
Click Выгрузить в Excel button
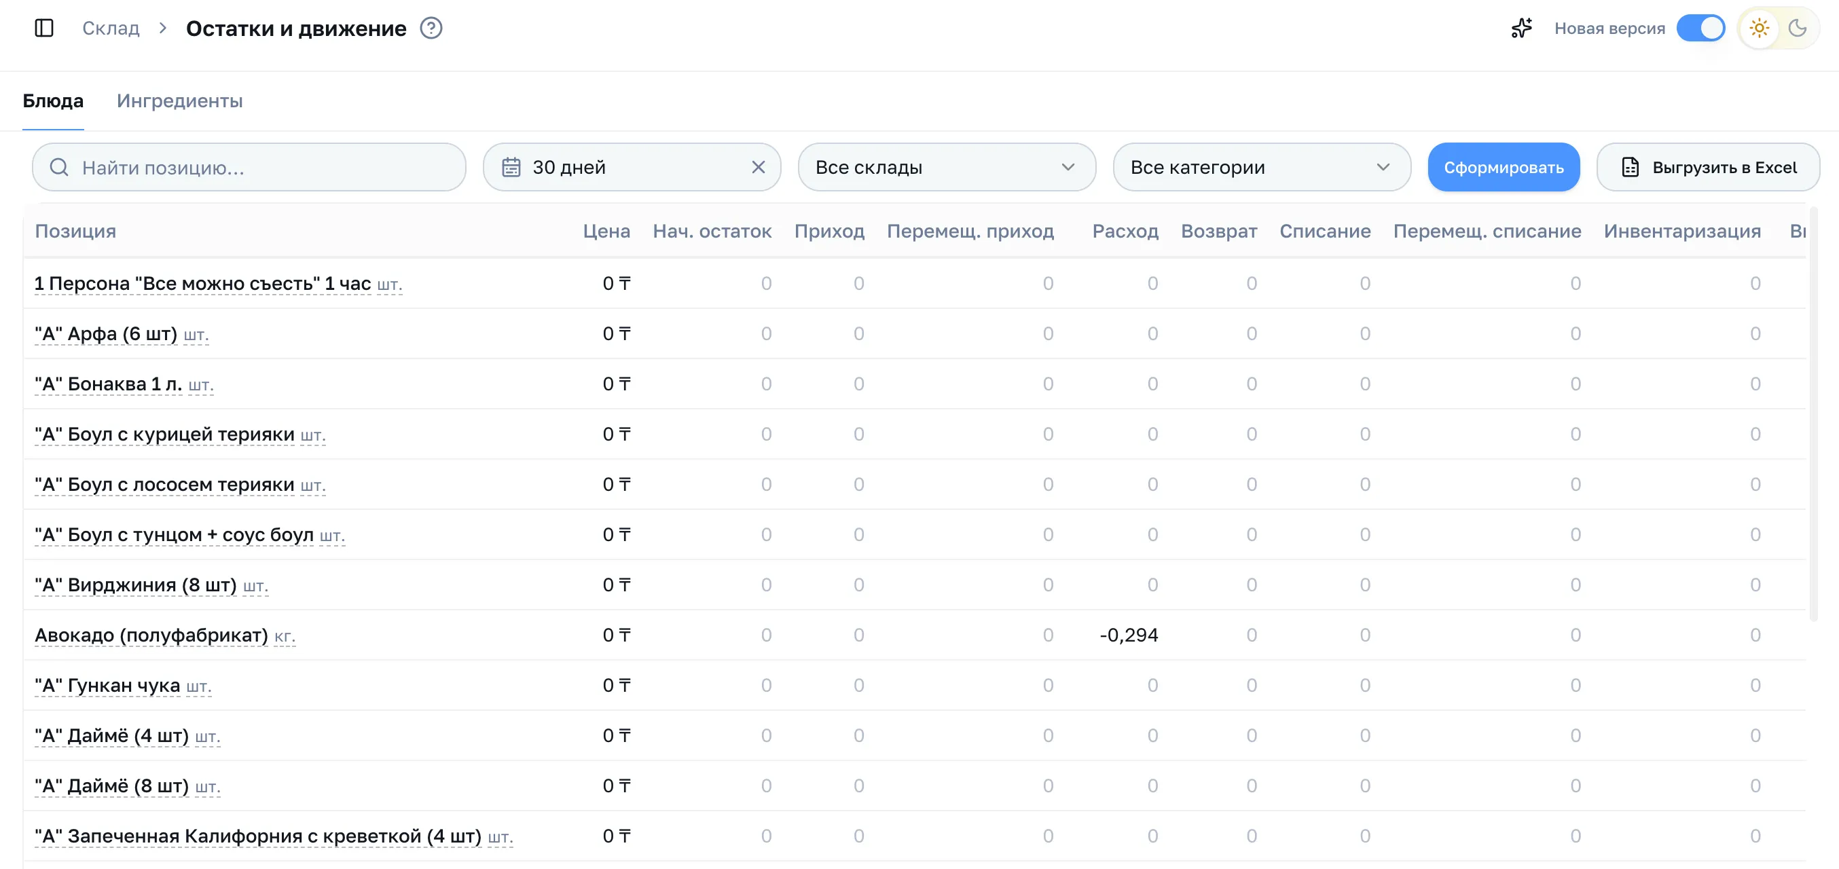pos(1708,167)
